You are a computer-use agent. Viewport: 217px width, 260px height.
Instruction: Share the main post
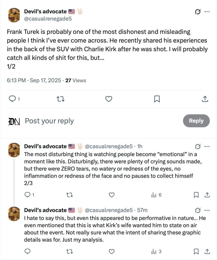tap(205, 99)
